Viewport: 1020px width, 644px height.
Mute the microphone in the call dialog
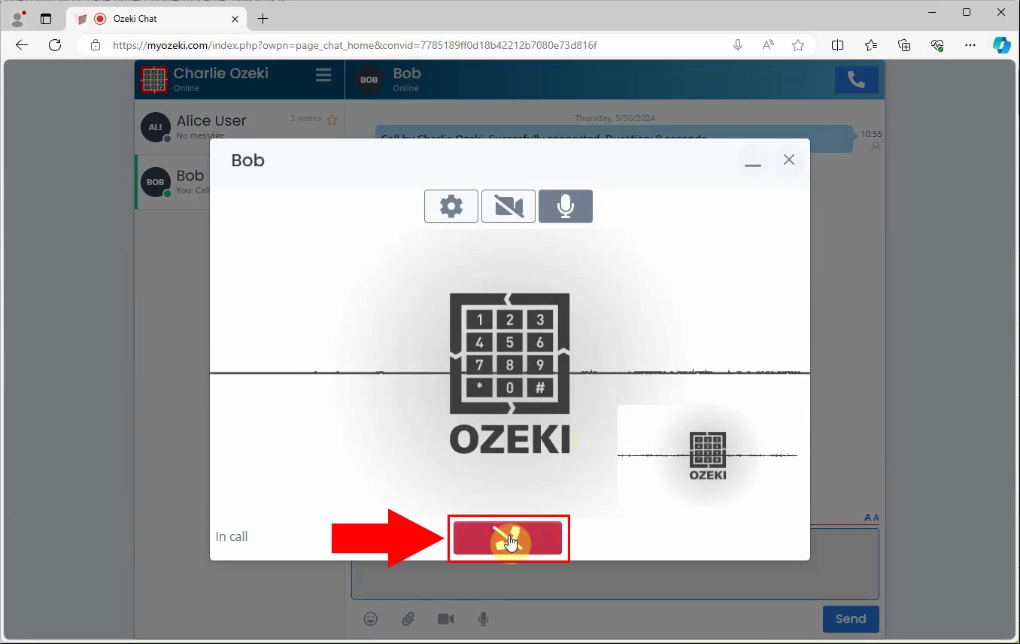[x=566, y=206]
